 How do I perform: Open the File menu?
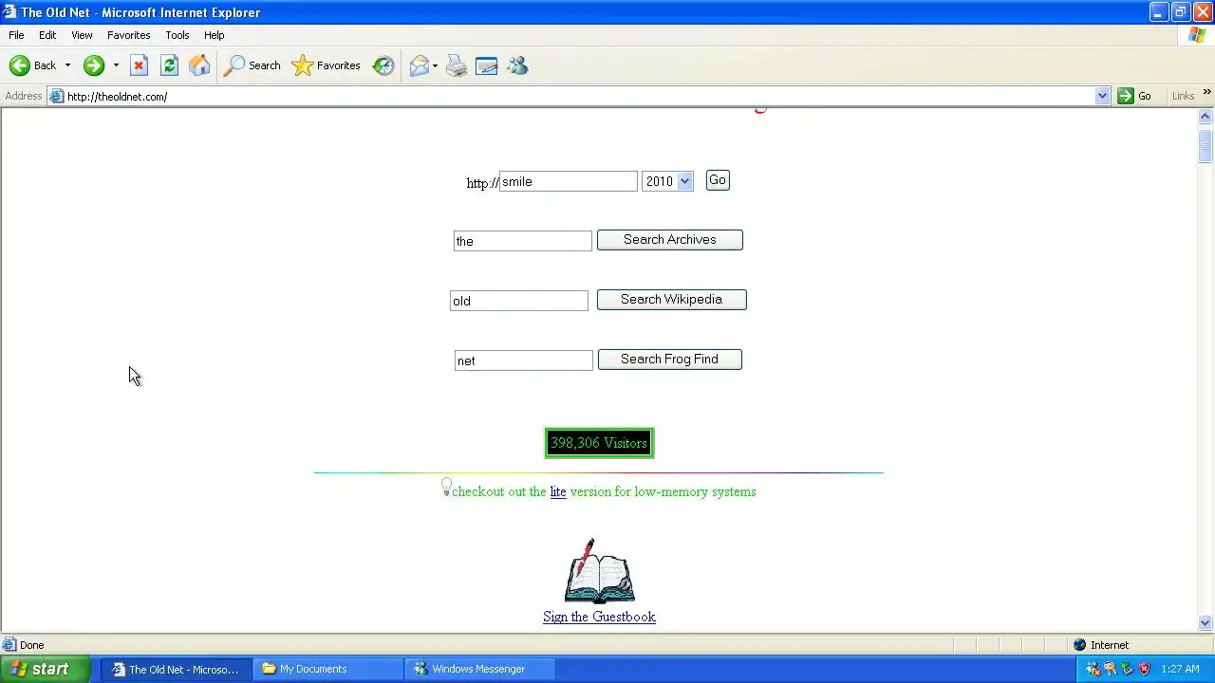16,35
